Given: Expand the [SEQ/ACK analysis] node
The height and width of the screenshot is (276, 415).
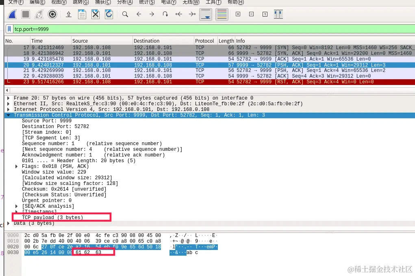Looking at the screenshot, I should pyautogui.click(x=16, y=206).
